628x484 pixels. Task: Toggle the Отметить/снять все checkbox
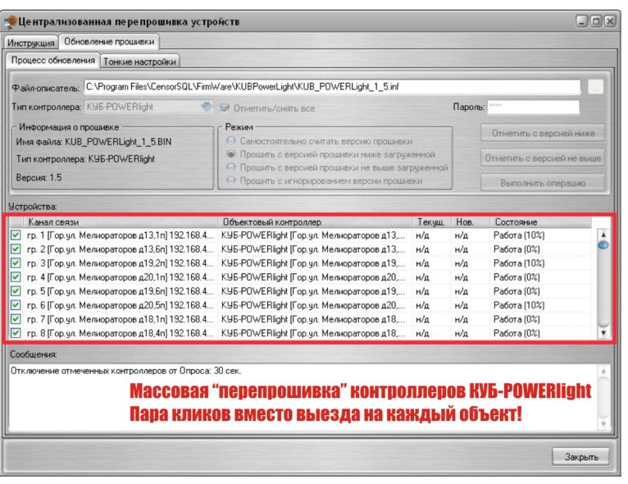(225, 107)
